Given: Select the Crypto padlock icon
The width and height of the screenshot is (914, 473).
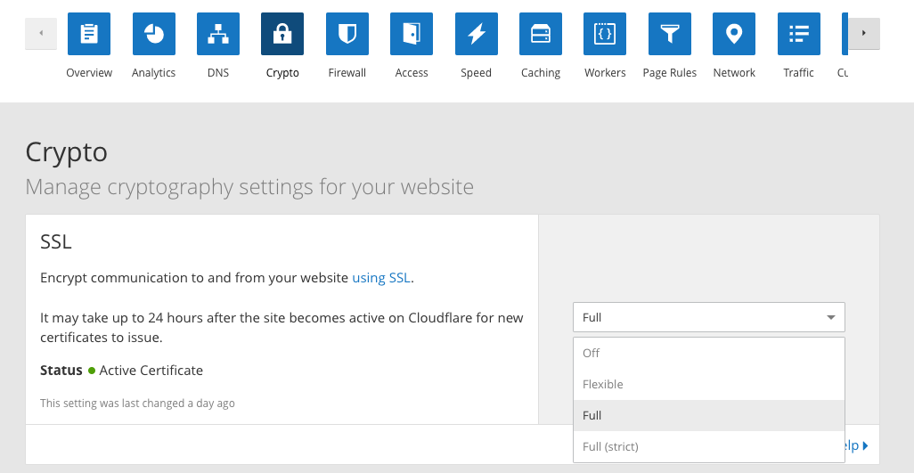Looking at the screenshot, I should (282, 34).
